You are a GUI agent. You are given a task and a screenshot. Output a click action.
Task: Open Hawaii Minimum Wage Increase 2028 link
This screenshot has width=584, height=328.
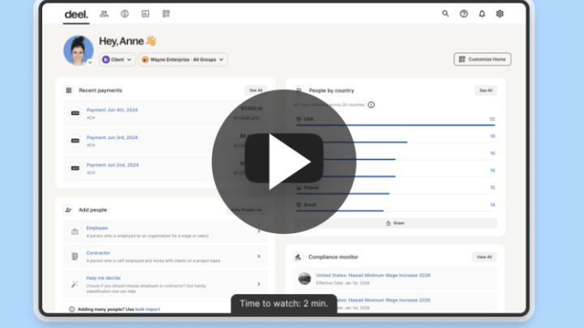coord(373,275)
